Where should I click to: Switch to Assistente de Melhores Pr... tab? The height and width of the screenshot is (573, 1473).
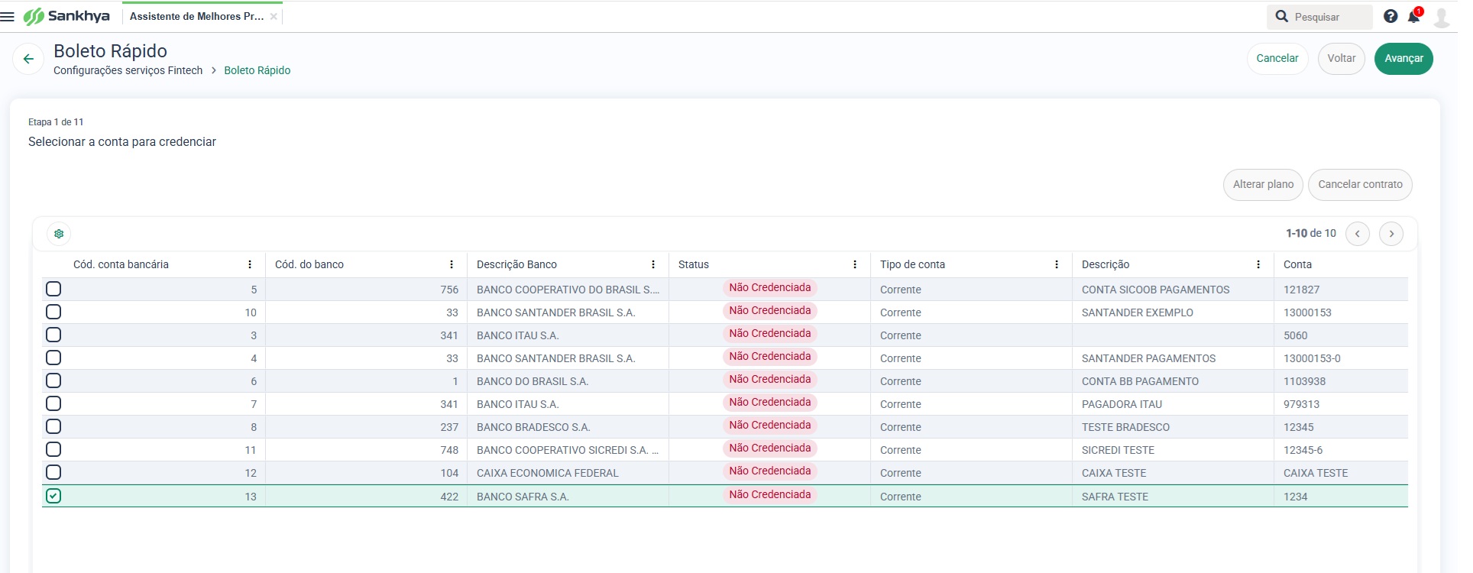tap(196, 16)
